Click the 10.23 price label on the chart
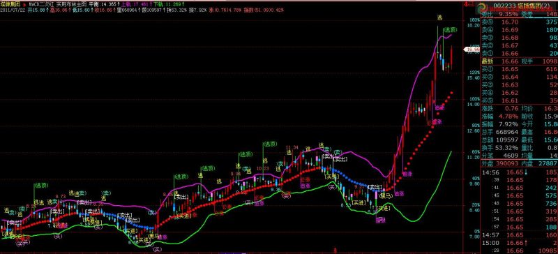The width and height of the screenshot is (558, 254). click(x=263, y=168)
